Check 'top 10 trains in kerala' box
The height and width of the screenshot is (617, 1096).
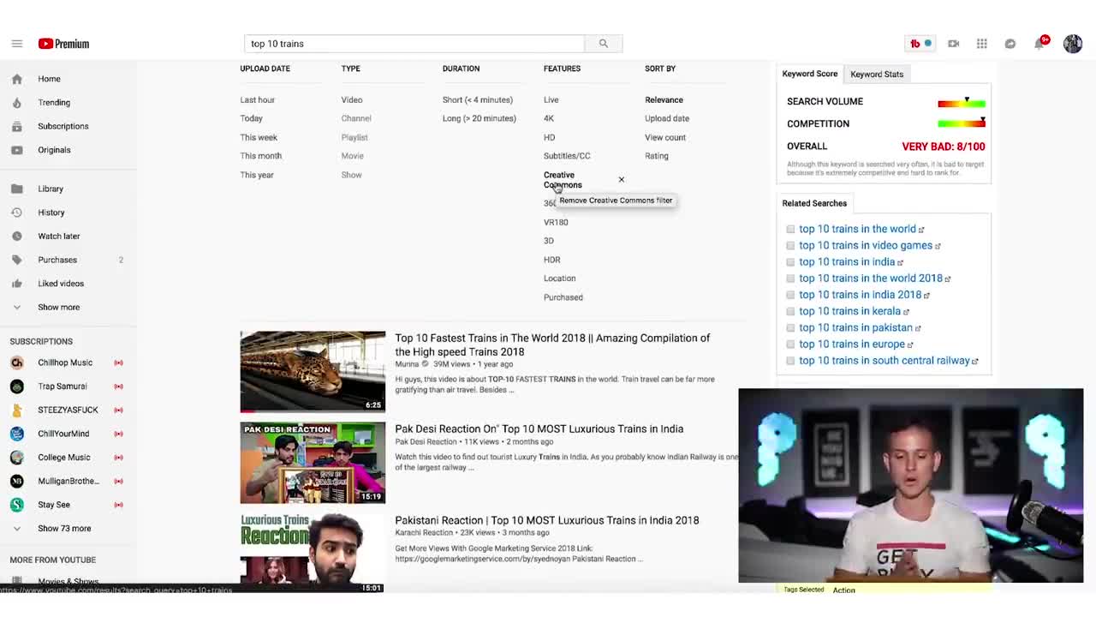[x=790, y=311]
